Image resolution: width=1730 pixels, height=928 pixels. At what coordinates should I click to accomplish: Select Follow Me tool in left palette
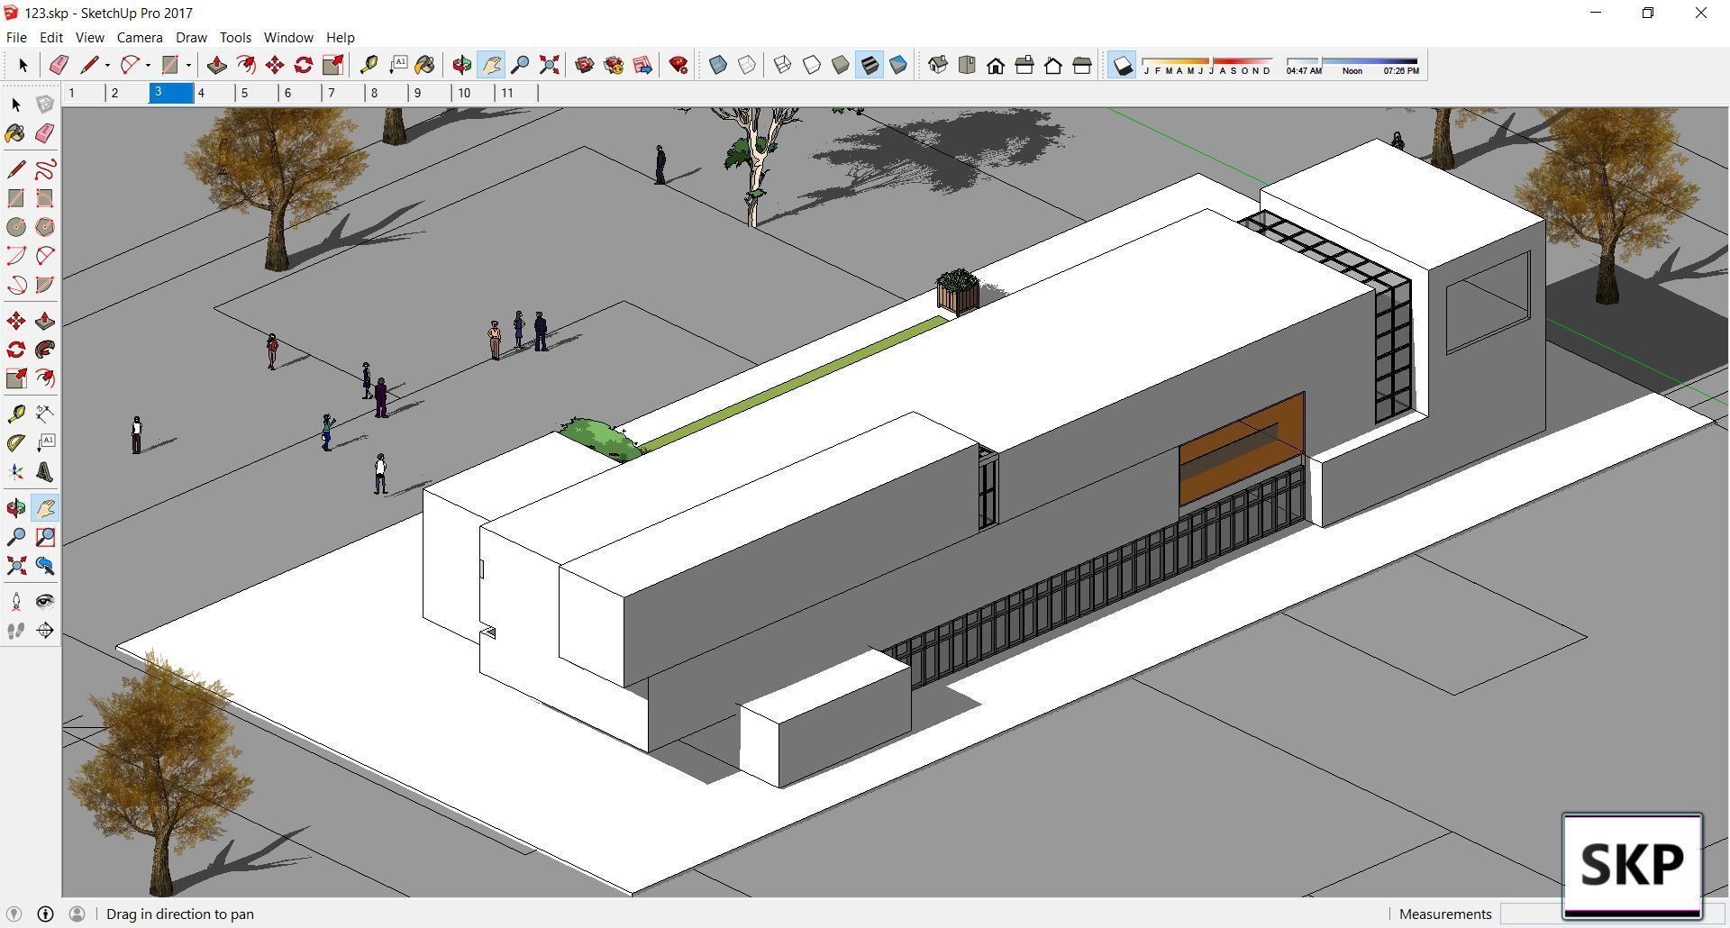pyautogui.click(x=45, y=350)
